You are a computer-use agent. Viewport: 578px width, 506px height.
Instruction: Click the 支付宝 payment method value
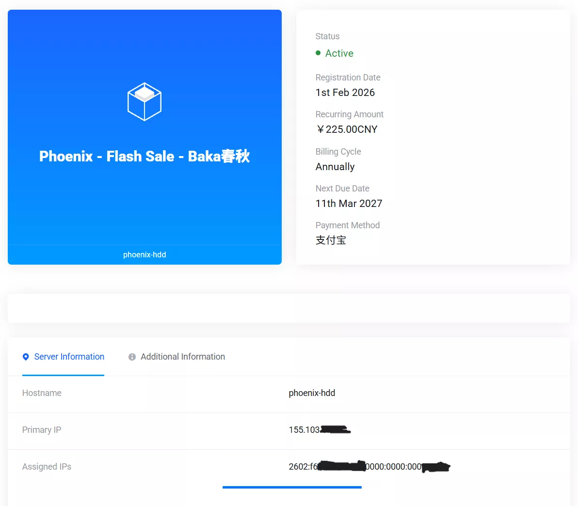tap(331, 240)
